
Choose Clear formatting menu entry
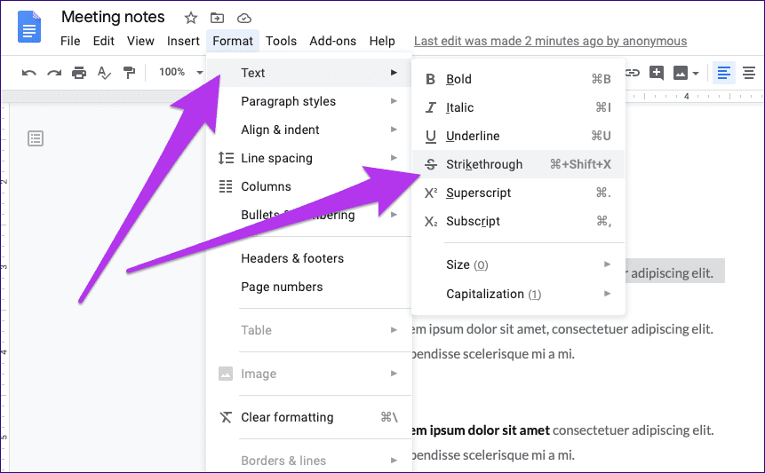click(x=287, y=417)
